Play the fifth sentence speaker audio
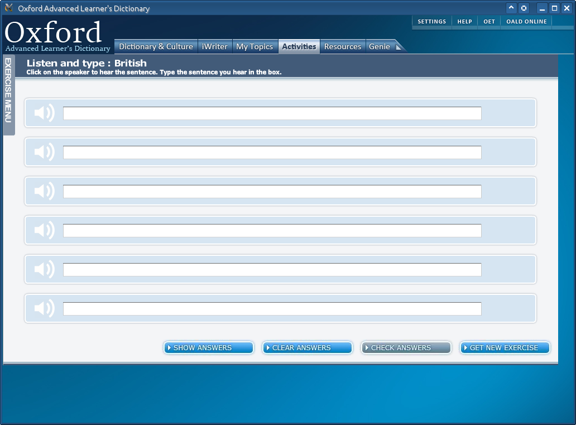Image resolution: width=576 pixels, height=425 pixels. pos(45,269)
